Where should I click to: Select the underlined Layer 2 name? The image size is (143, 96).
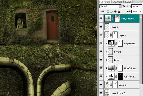[122, 85]
